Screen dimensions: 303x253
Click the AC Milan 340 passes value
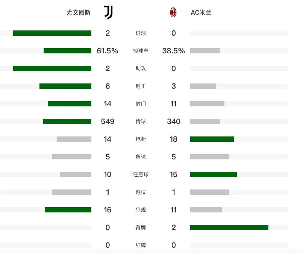(174, 121)
